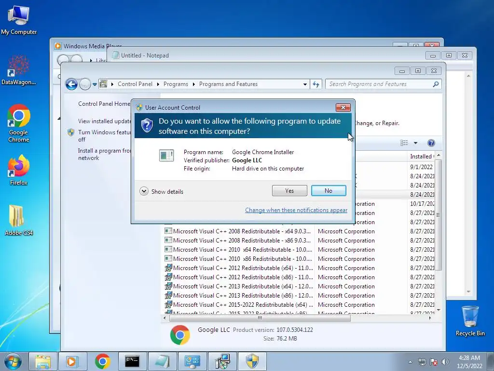Screen dimensions: 494x371
Task: Select the installer task in the taskbar
Action: tap(222, 361)
